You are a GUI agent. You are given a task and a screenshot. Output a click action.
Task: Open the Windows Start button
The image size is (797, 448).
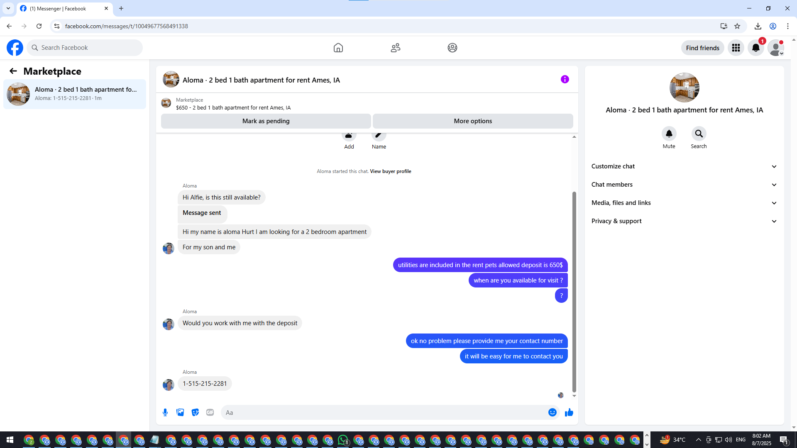click(10, 440)
